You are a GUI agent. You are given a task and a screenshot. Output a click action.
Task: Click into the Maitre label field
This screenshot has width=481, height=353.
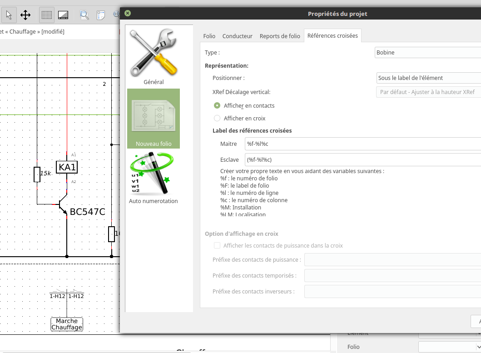point(363,144)
